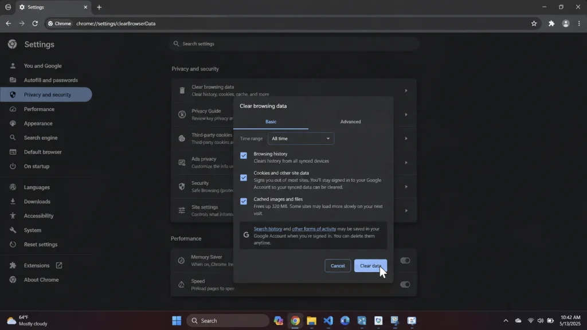Click the Accessibility person icon
Image resolution: width=587 pixels, height=330 pixels.
pyautogui.click(x=13, y=215)
